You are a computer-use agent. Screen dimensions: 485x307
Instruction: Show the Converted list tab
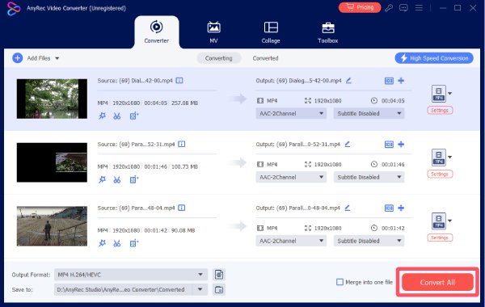coord(265,58)
